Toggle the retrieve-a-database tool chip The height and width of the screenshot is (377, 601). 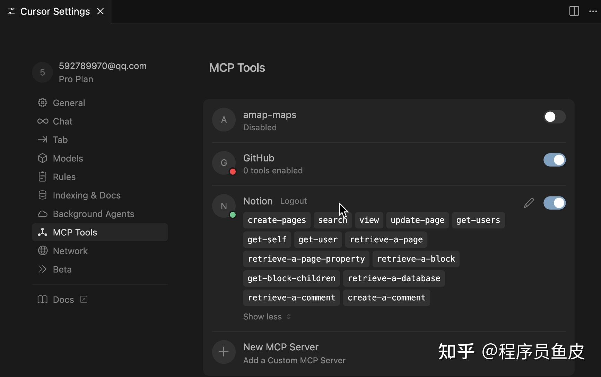point(394,278)
